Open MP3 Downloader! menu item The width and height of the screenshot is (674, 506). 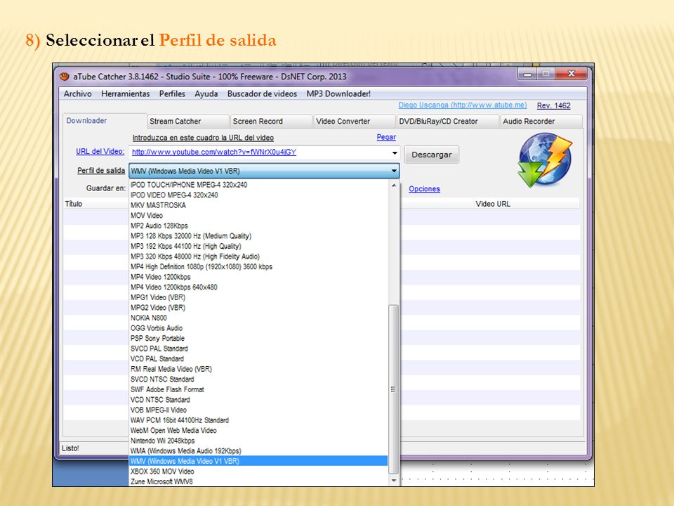pos(338,93)
